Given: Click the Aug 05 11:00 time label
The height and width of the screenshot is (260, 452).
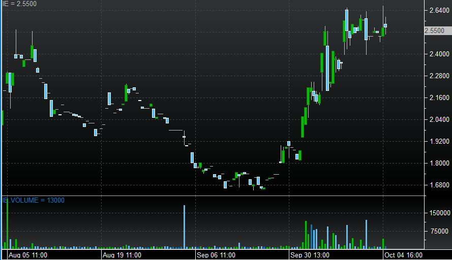Looking at the screenshot, I should pyautogui.click(x=28, y=254).
